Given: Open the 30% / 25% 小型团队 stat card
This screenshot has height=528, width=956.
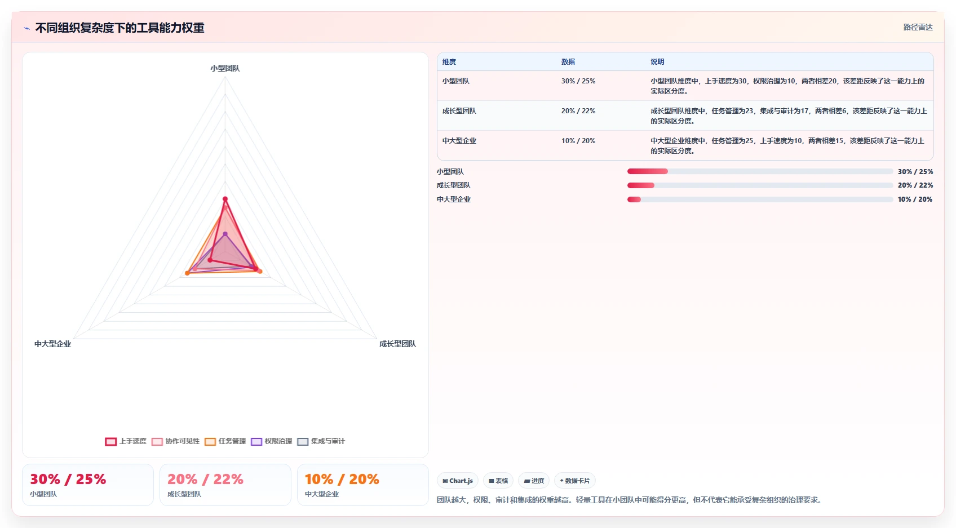Looking at the screenshot, I should coord(88,485).
